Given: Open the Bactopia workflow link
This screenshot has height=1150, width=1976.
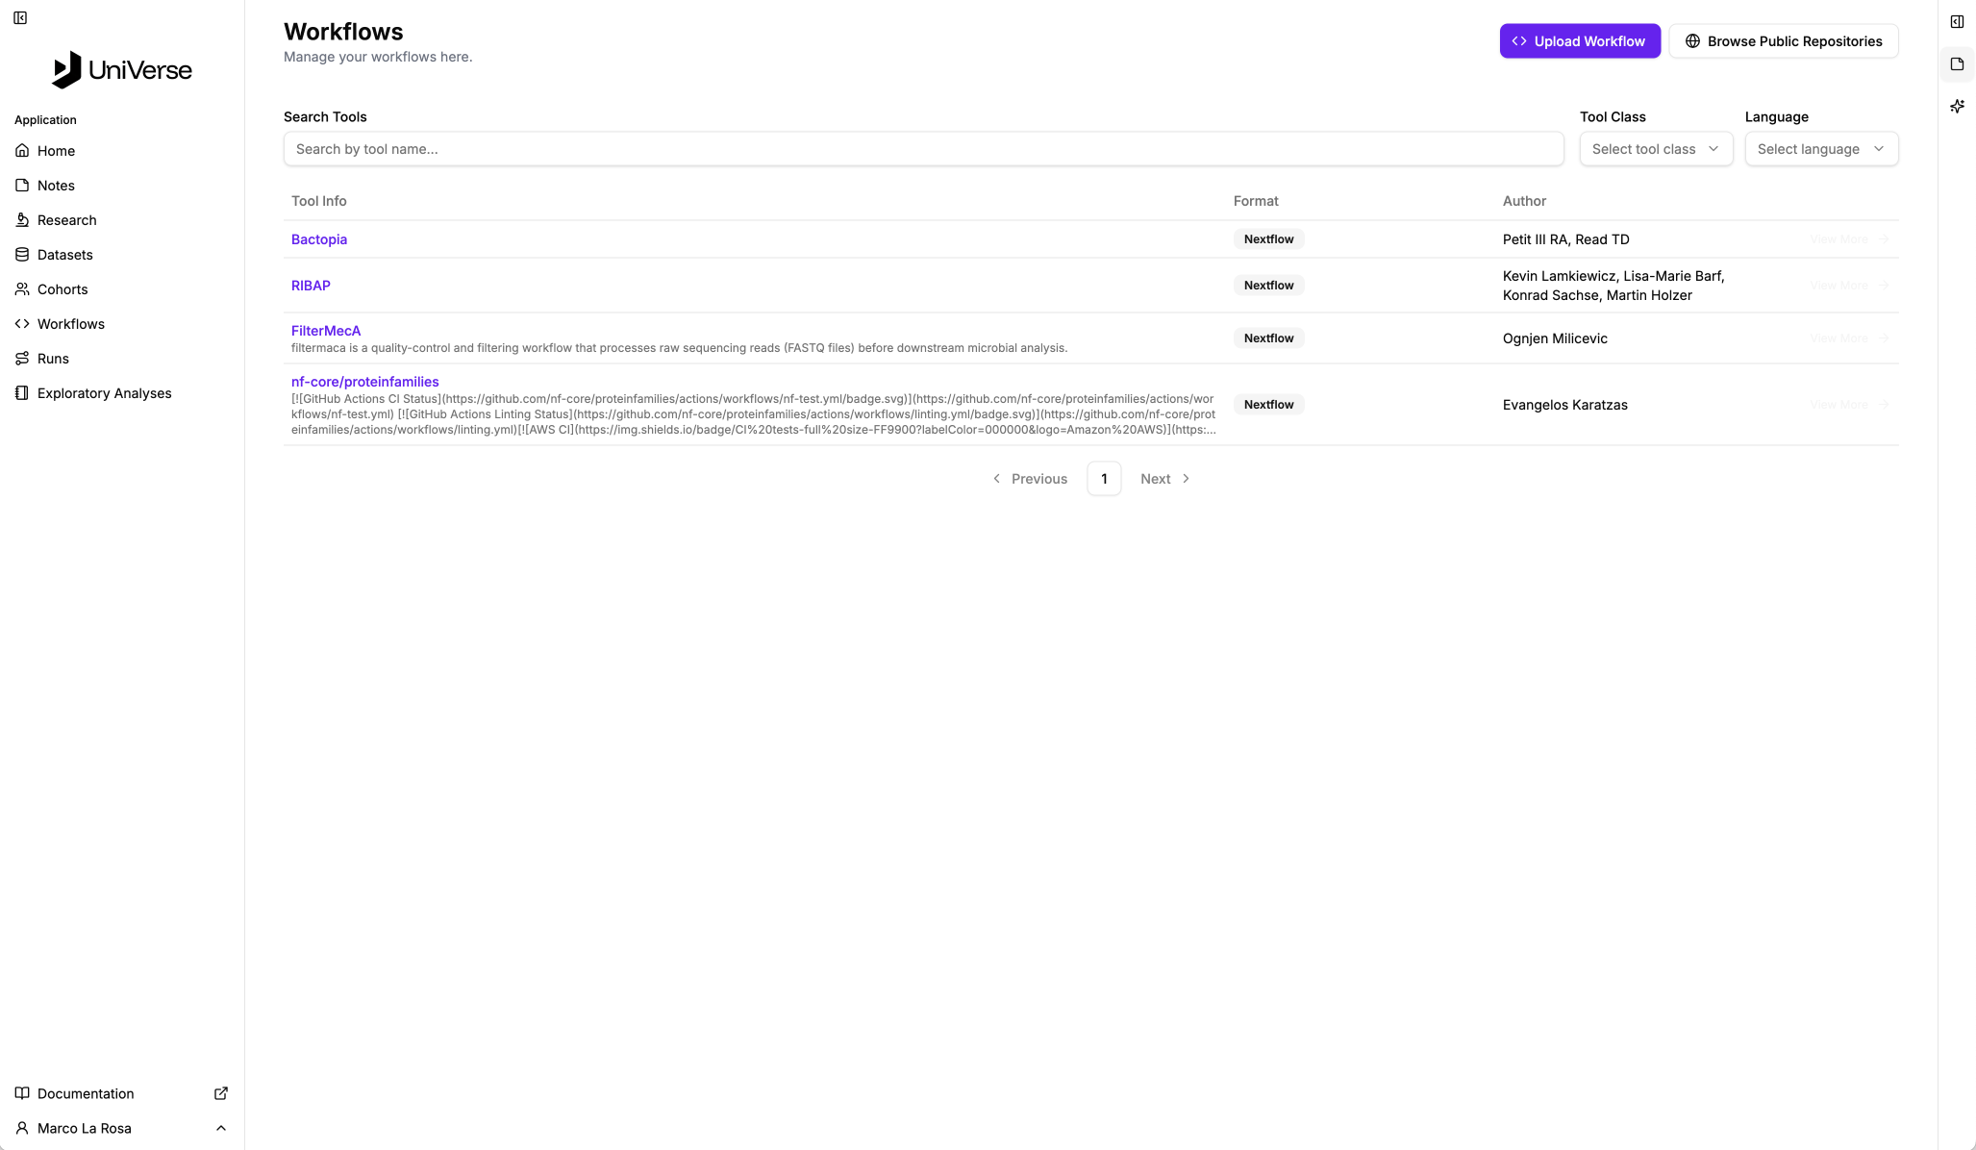Looking at the screenshot, I should click(x=319, y=239).
